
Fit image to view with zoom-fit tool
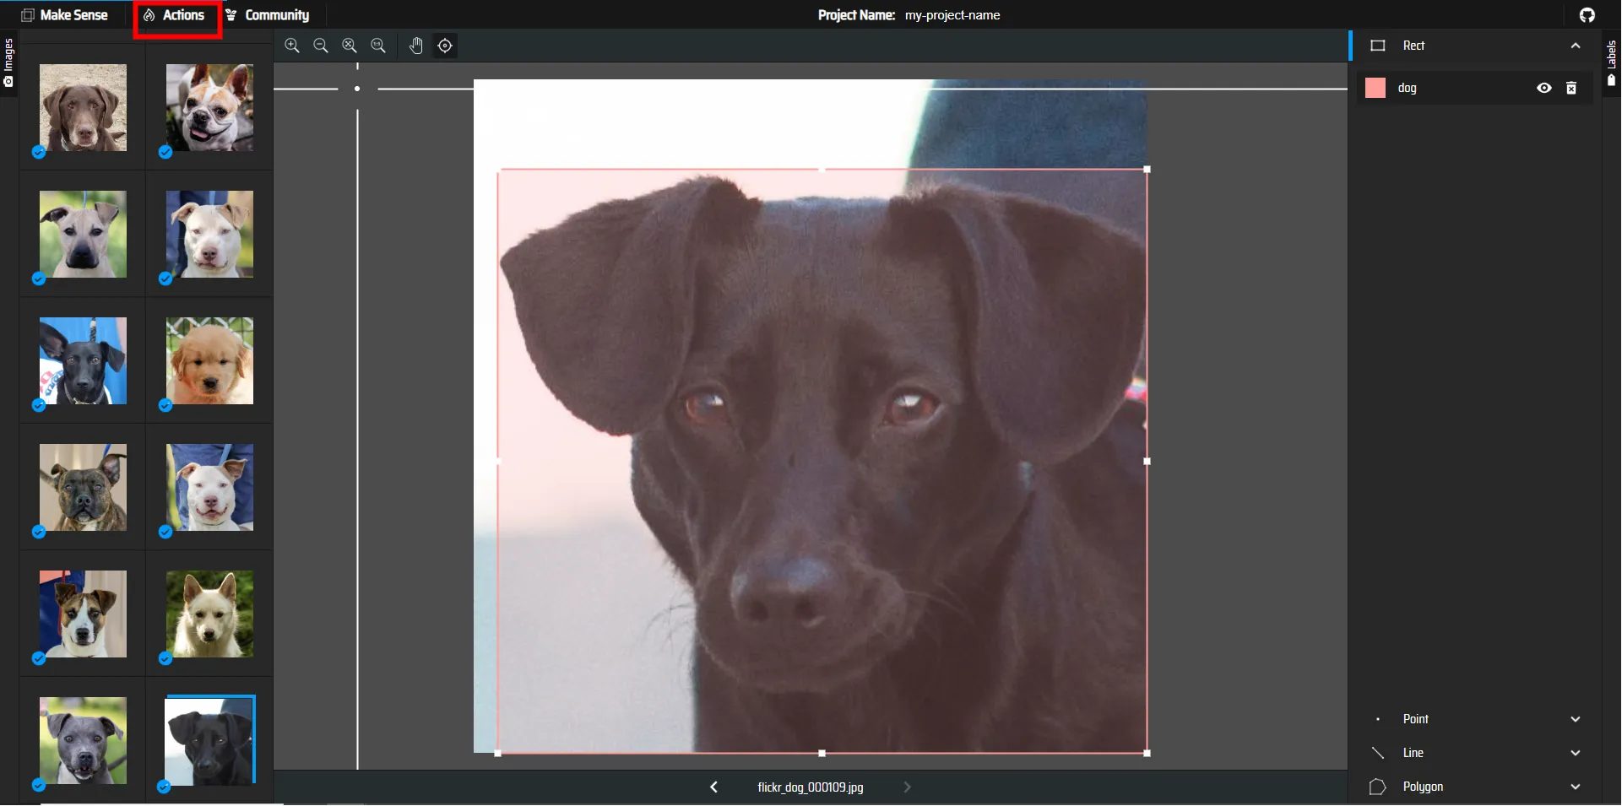[350, 46]
